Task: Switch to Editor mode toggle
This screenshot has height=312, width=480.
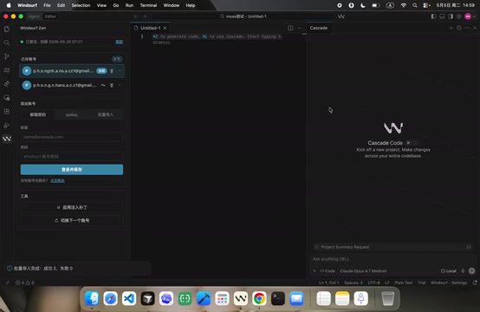Action: tap(50, 16)
